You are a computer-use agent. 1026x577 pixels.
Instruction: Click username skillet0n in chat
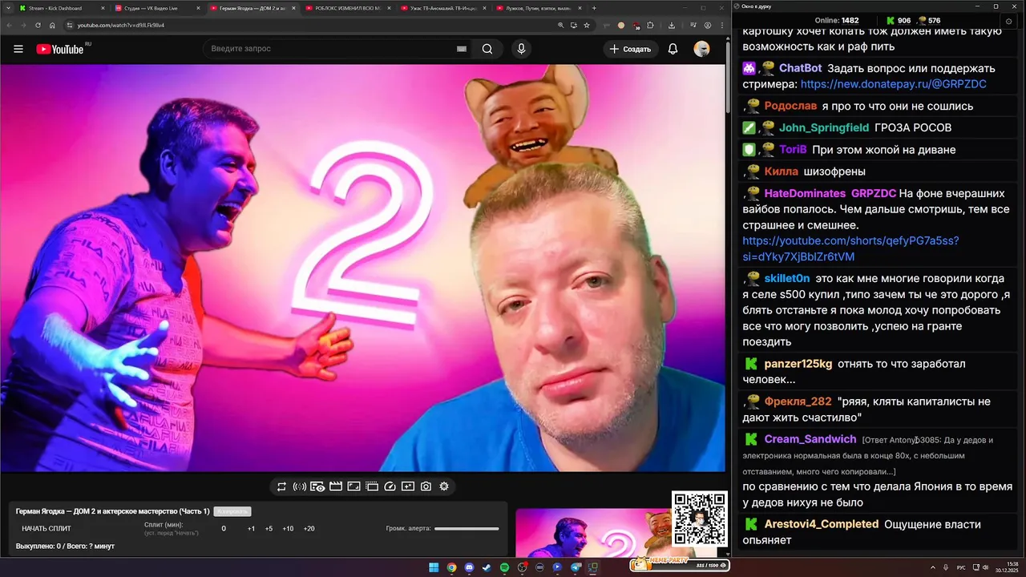(x=786, y=279)
